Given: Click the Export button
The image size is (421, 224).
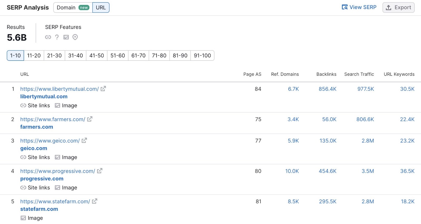Looking at the screenshot, I should tap(398, 7).
